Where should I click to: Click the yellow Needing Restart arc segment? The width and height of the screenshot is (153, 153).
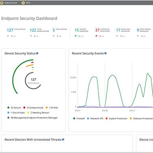pos(33,70)
